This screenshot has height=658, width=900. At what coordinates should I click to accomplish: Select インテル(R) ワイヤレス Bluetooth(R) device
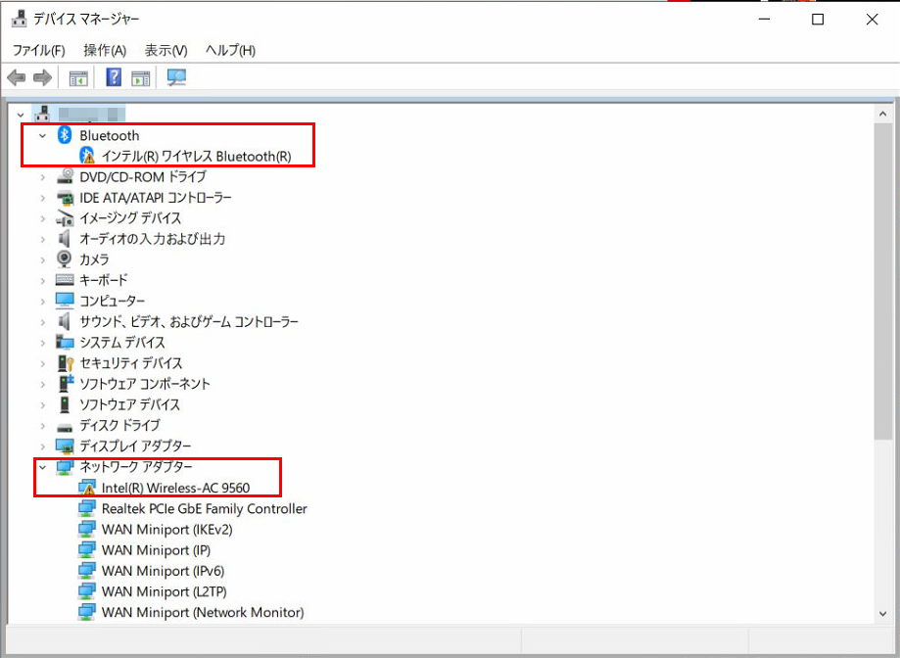[x=196, y=156]
